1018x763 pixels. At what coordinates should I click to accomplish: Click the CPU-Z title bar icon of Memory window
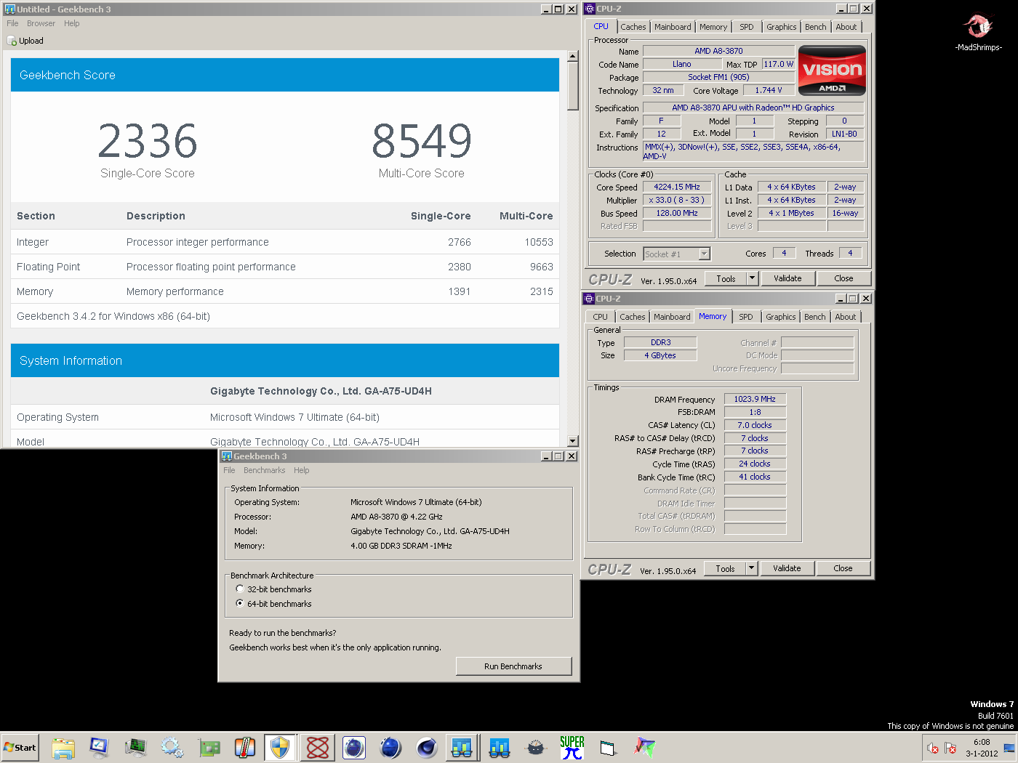590,299
